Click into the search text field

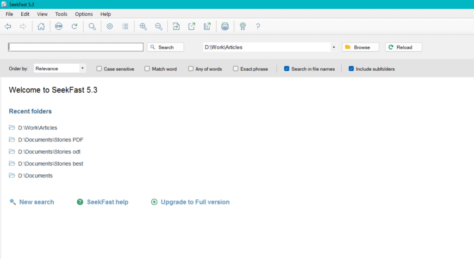75,47
